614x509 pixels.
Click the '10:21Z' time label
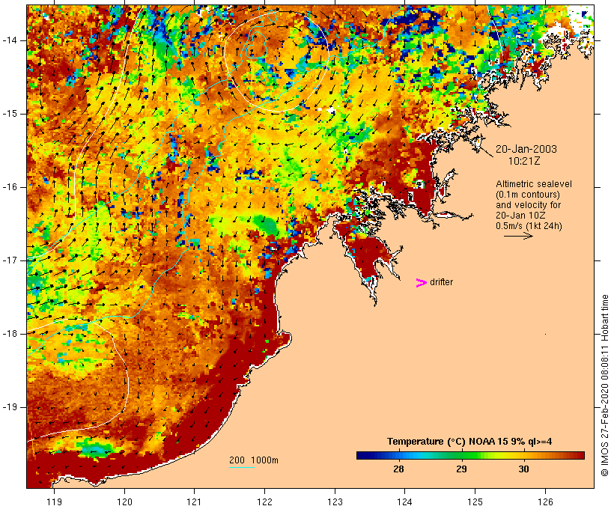(524, 161)
